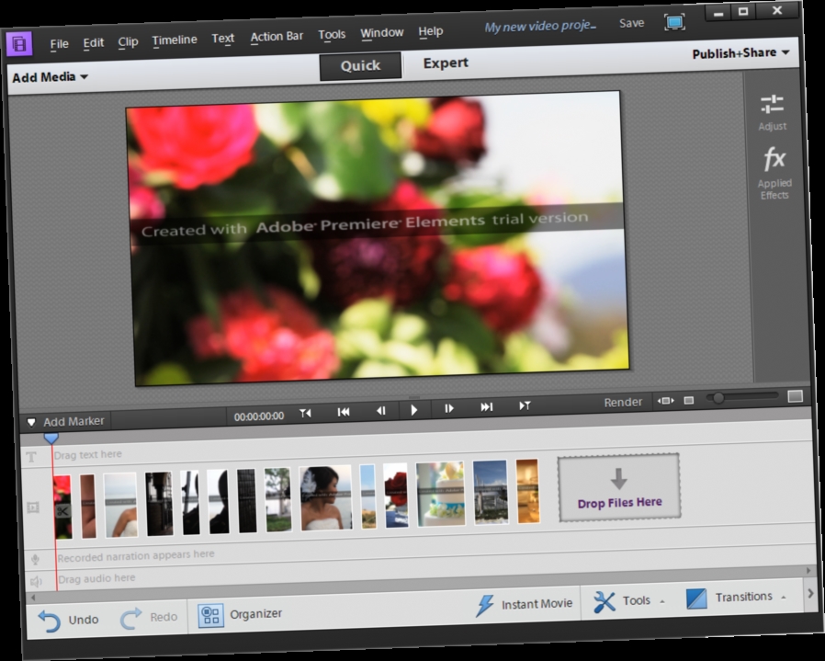Select the bridge and harbor clip thumbnail
The height and width of the screenshot is (661, 825).
pos(491,493)
